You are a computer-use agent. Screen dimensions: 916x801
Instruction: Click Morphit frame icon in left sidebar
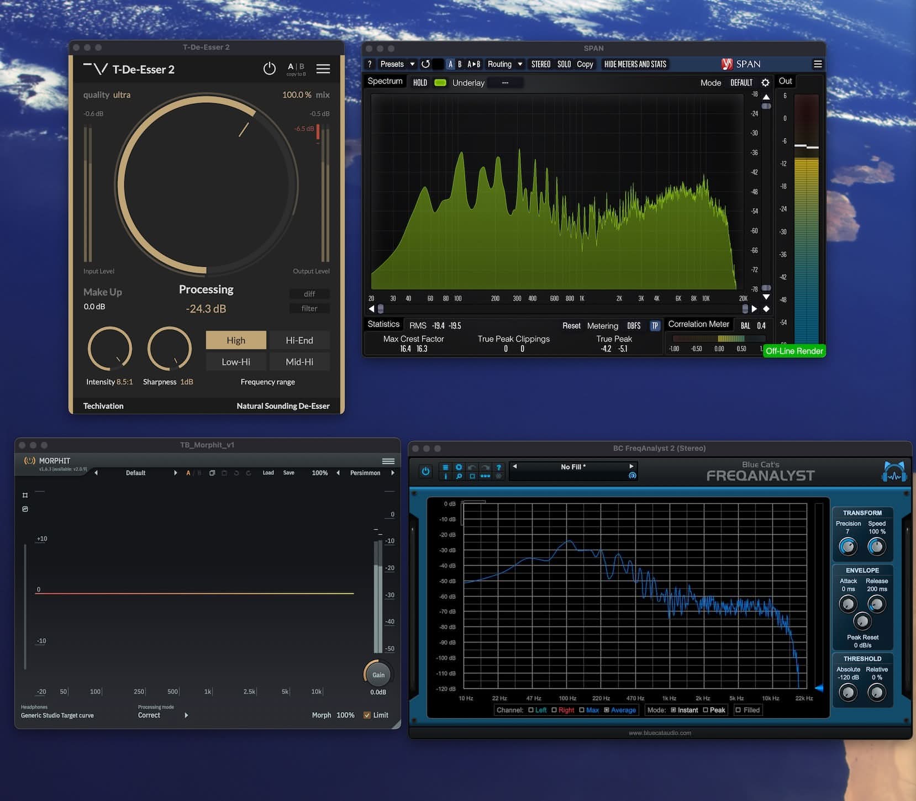[x=25, y=496]
